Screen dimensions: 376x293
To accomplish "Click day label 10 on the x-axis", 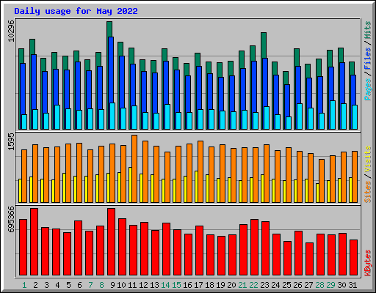I will click(x=121, y=285).
